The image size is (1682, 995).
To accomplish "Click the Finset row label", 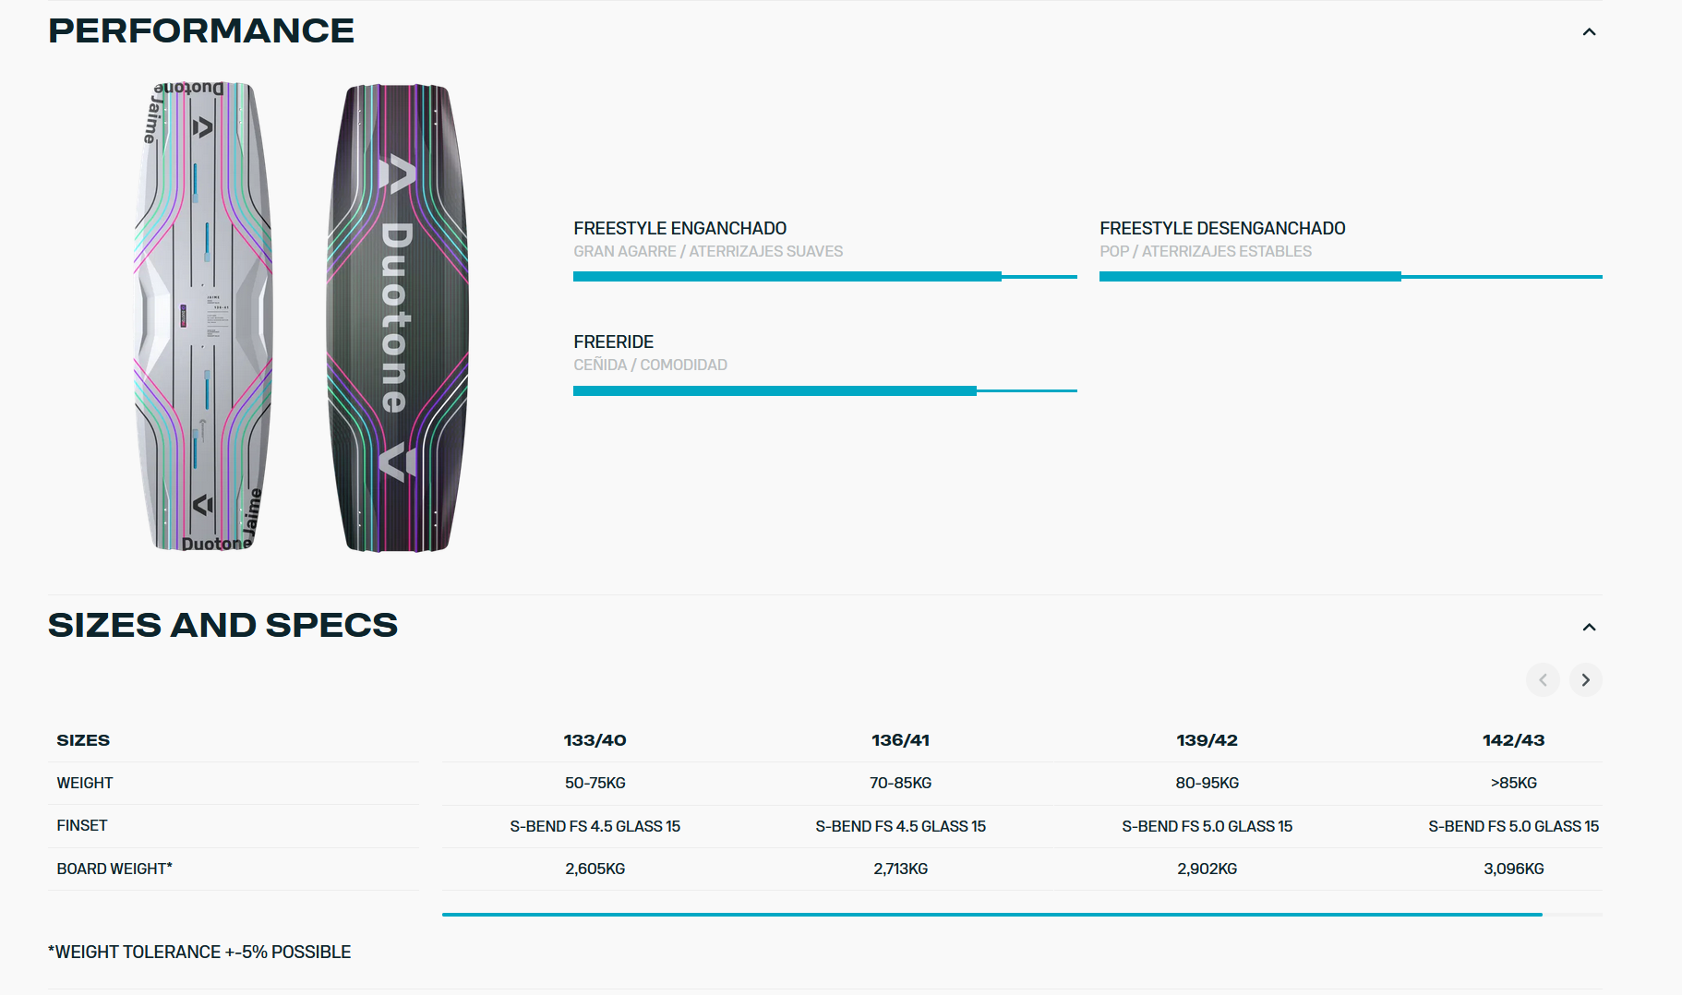I will click(x=82, y=826).
